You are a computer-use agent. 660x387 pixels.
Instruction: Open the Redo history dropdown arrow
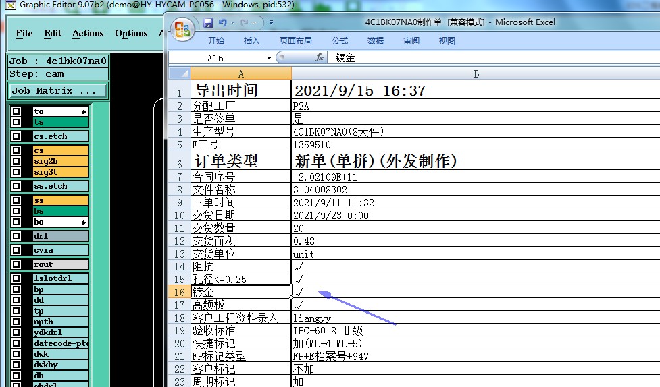(255, 23)
